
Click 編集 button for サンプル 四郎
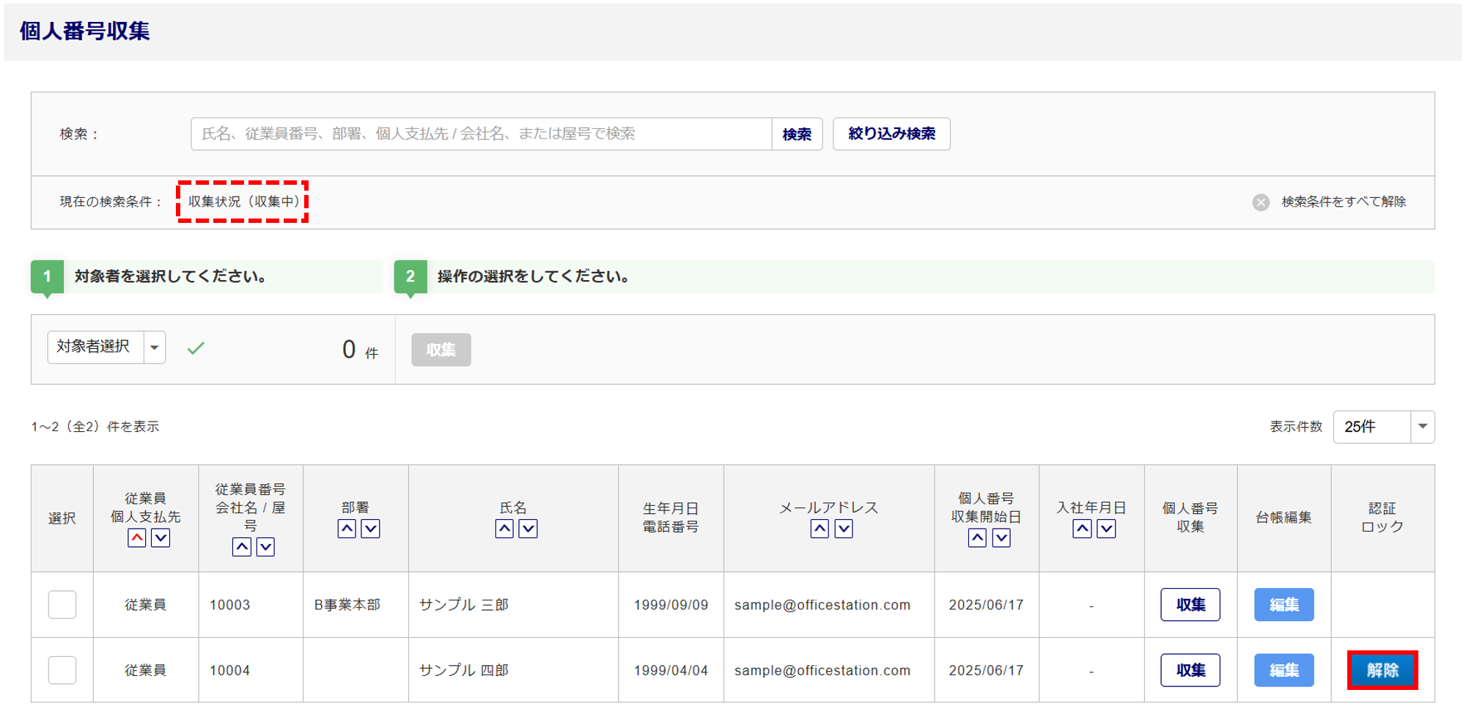pyautogui.click(x=1284, y=670)
